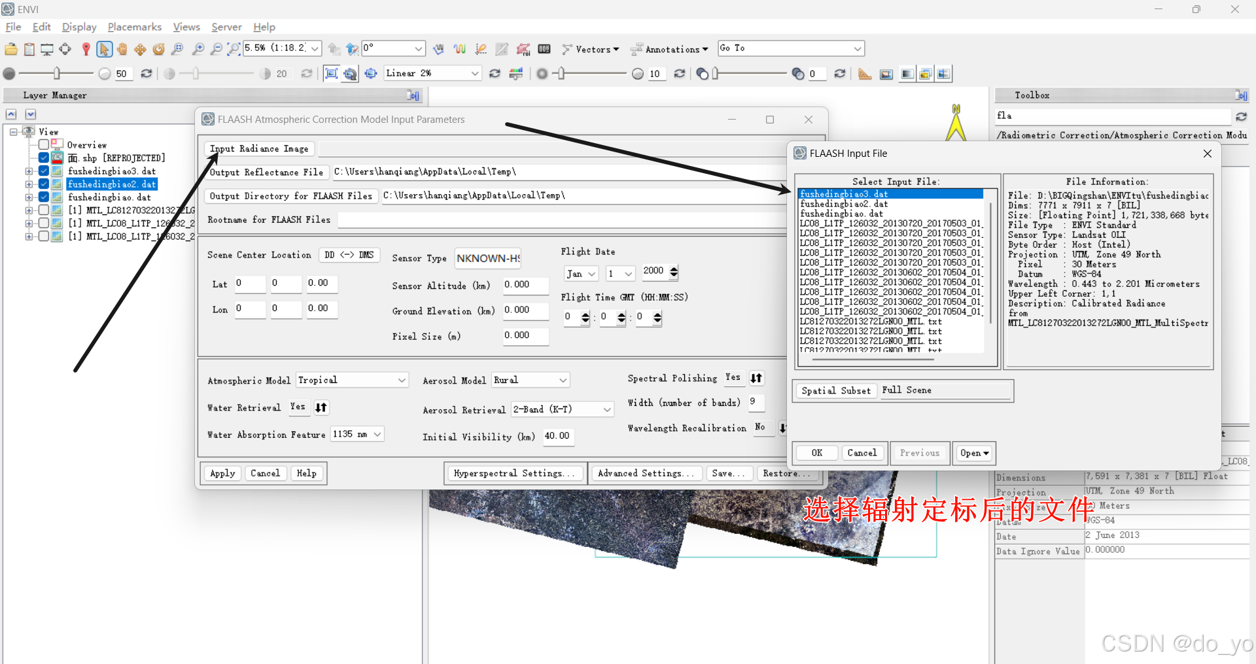Open the File menu
Image resolution: width=1256 pixels, height=664 pixels.
(x=13, y=27)
